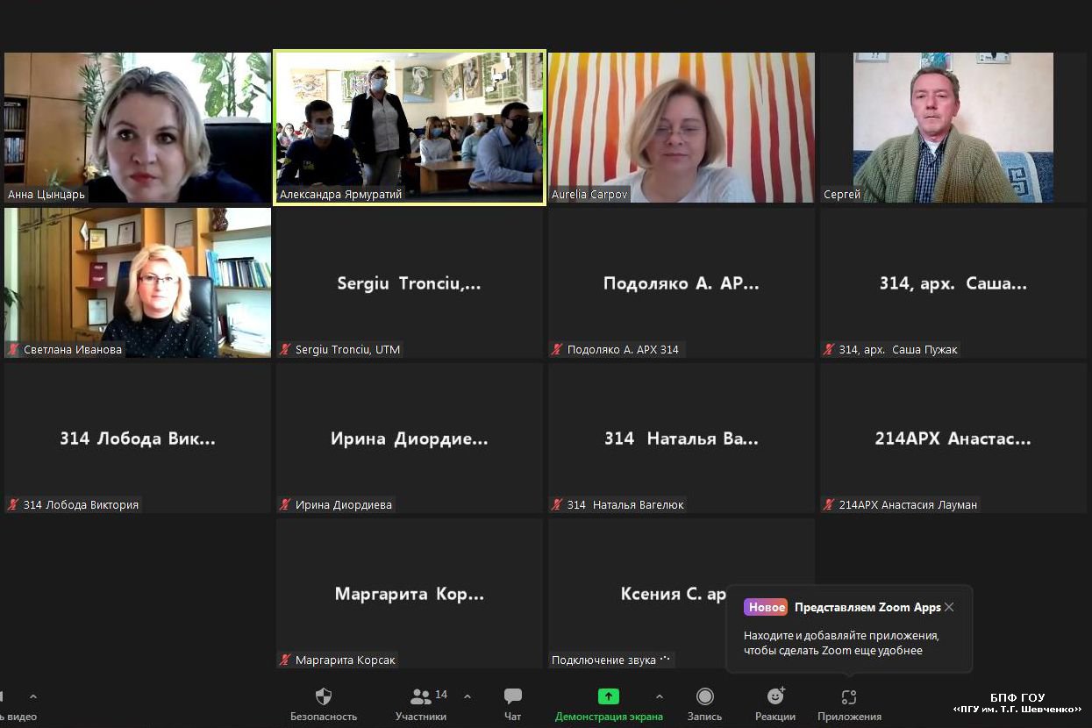Screen dimensions: 1092x728
Task: Click the Новое badge in popup
Action: tap(766, 607)
